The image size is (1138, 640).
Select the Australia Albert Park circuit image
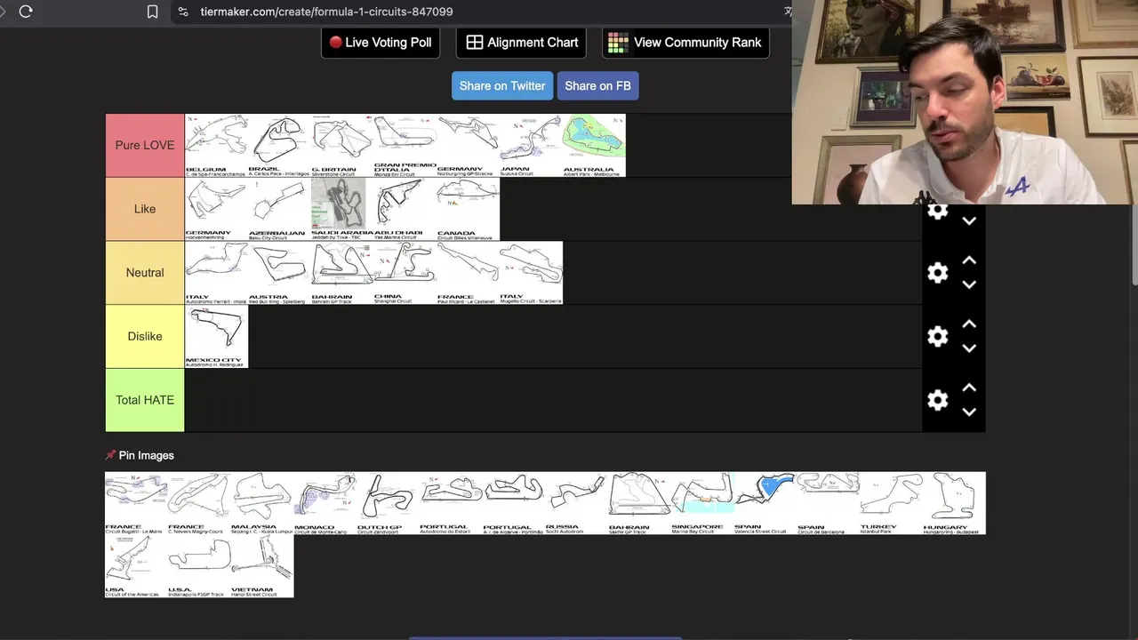(594, 145)
